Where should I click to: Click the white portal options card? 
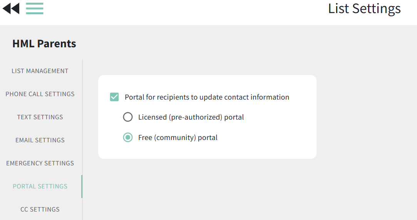207,117
